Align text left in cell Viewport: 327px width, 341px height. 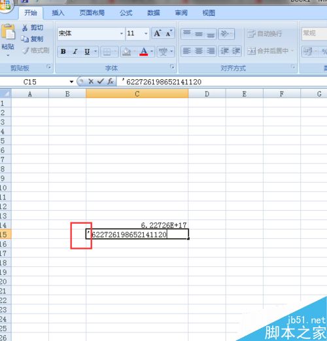click(x=187, y=51)
